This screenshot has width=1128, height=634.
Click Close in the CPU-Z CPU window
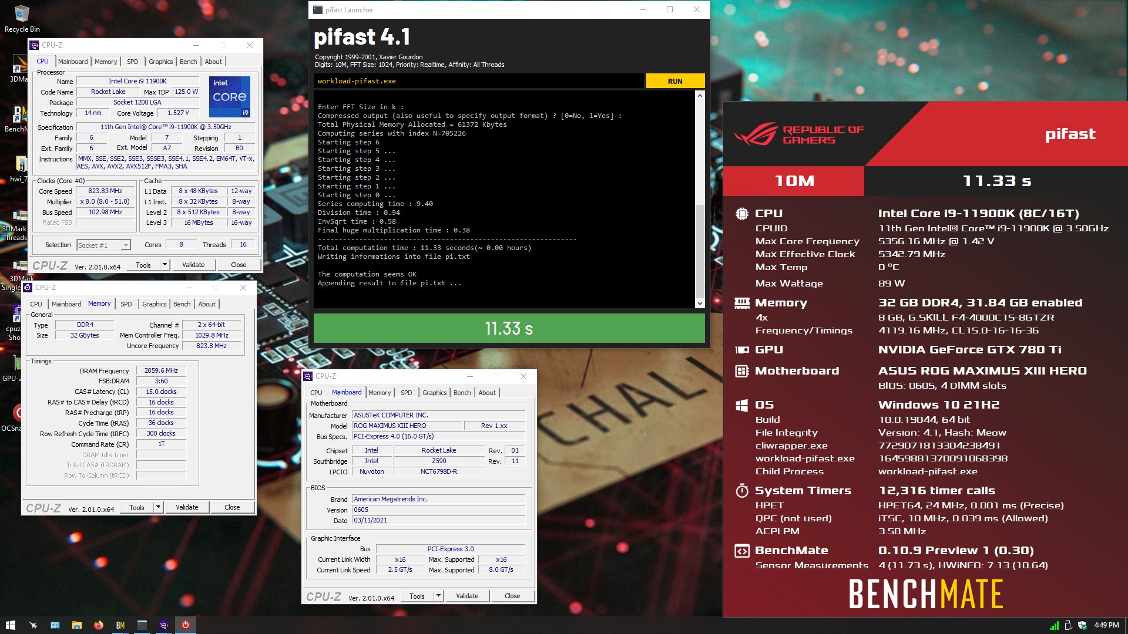239,265
